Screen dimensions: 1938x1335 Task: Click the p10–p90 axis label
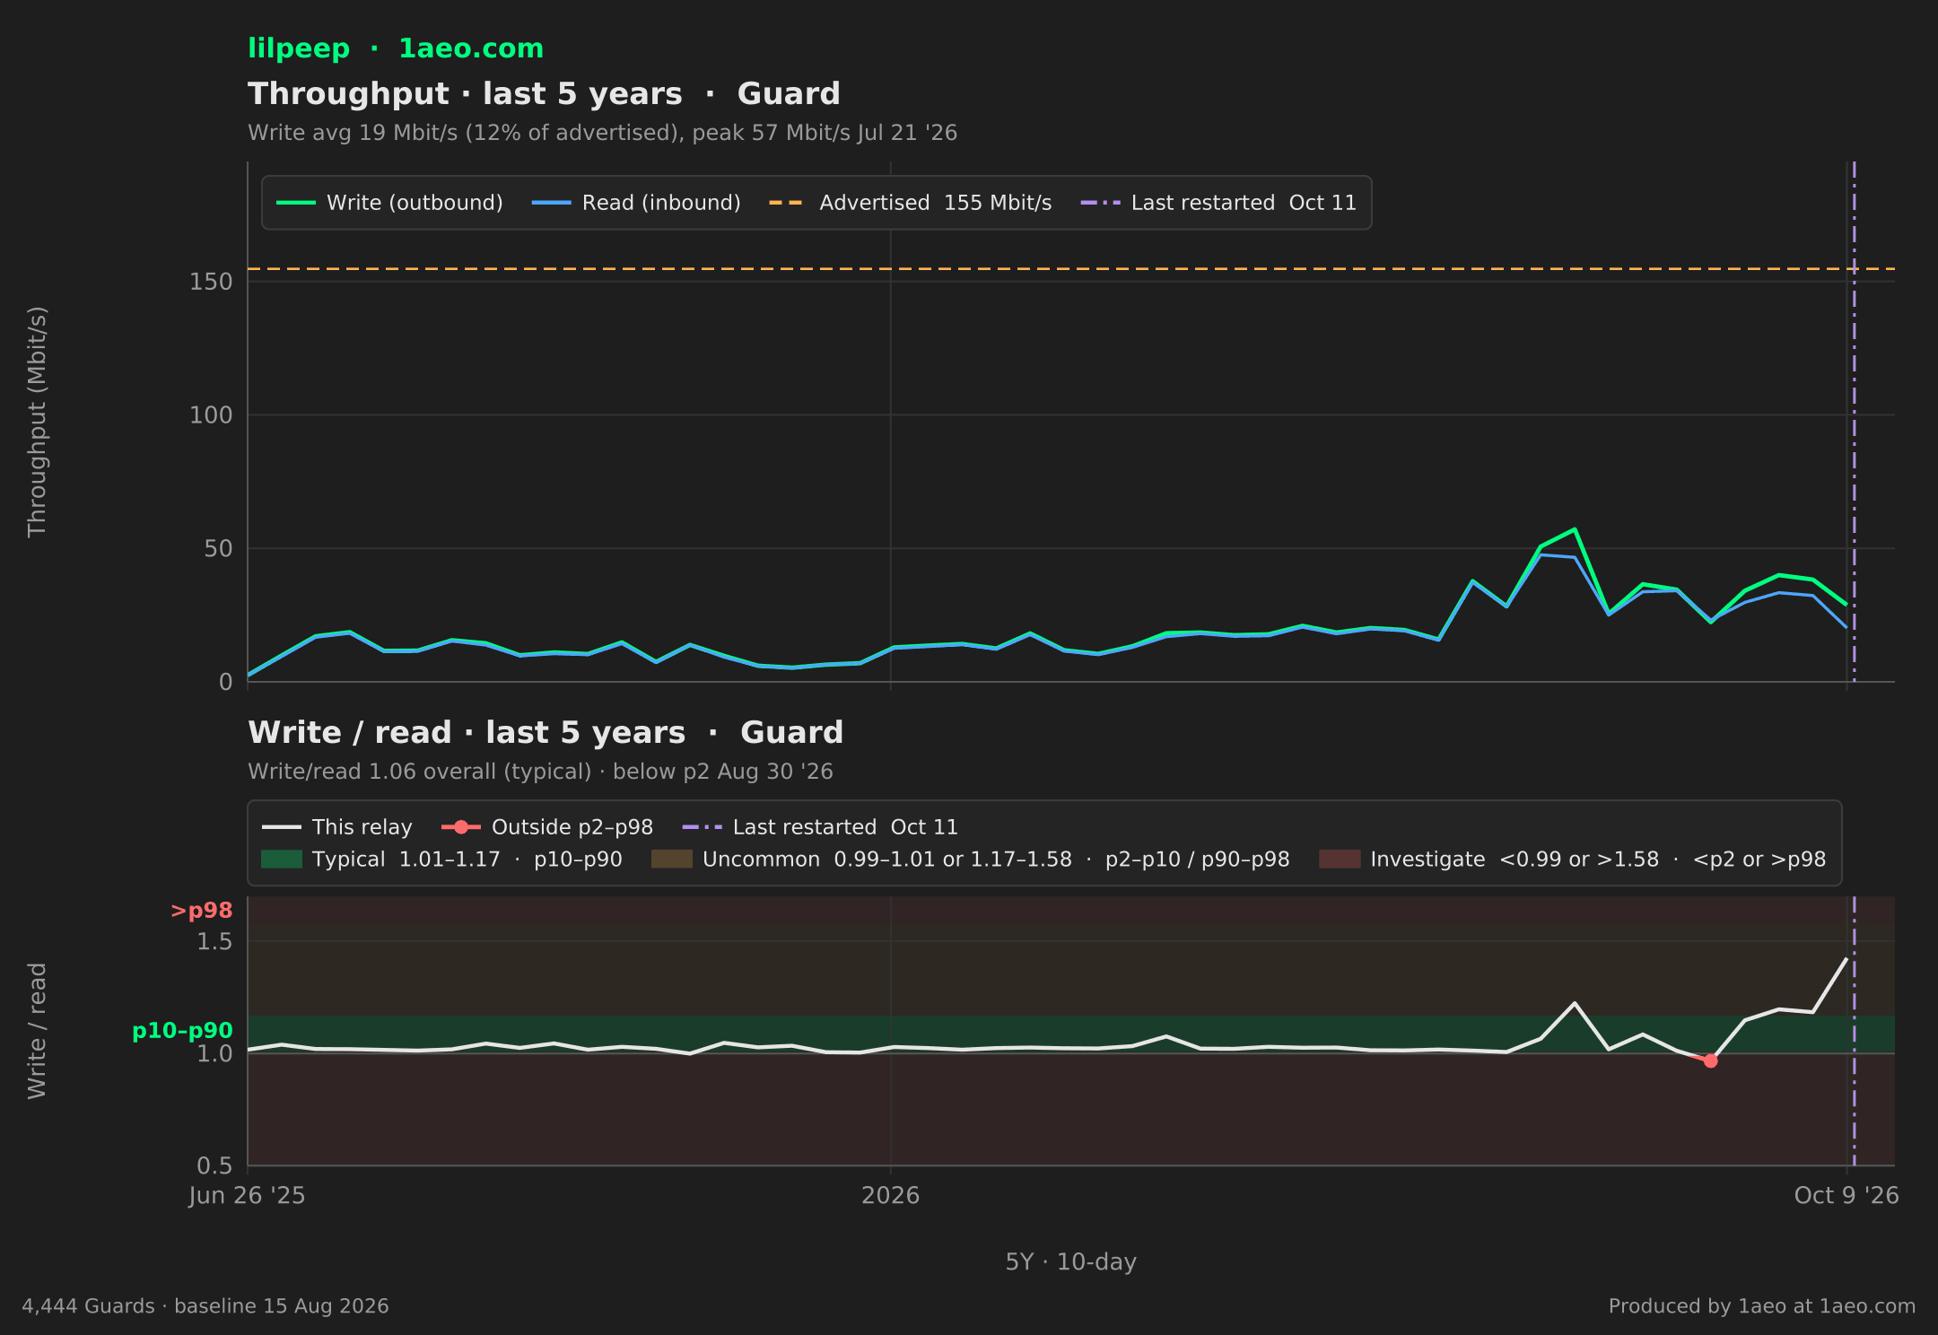pyautogui.click(x=182, y=1031)
